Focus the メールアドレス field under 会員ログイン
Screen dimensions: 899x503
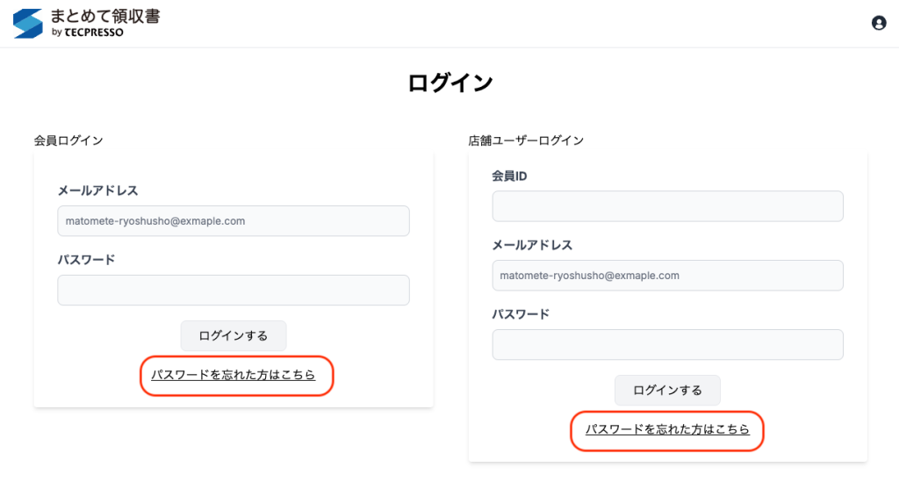[x=234, y=221]
